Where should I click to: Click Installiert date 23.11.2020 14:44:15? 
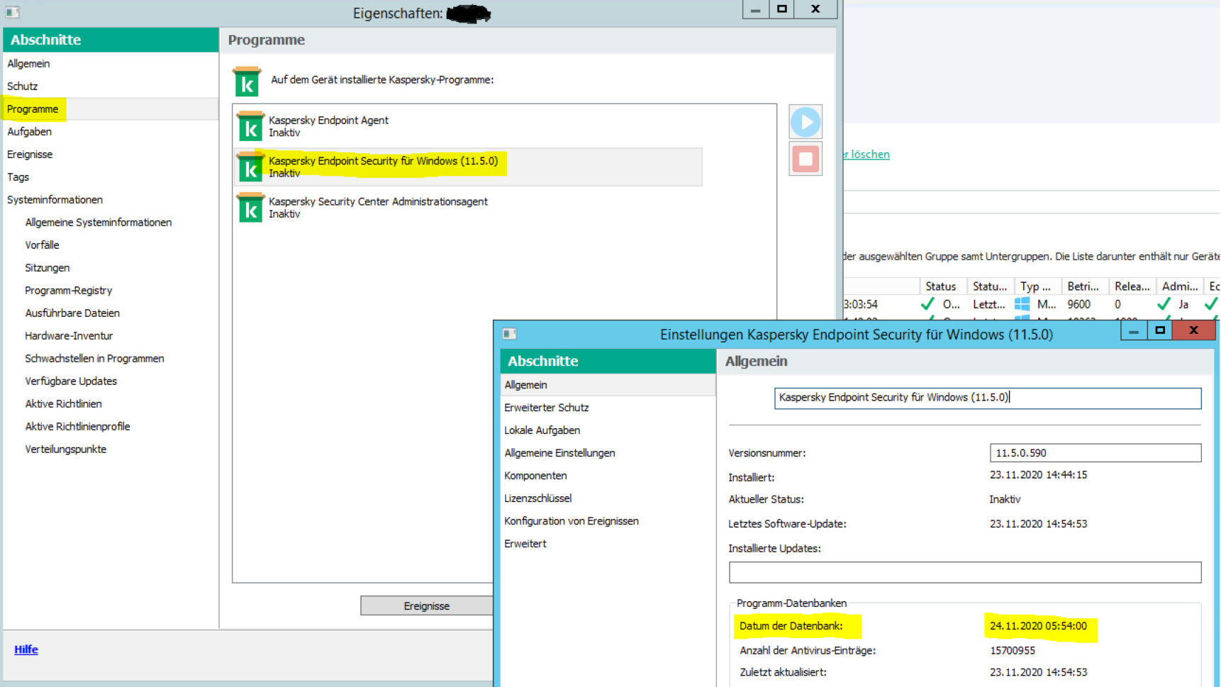(x=1038, y=475)
